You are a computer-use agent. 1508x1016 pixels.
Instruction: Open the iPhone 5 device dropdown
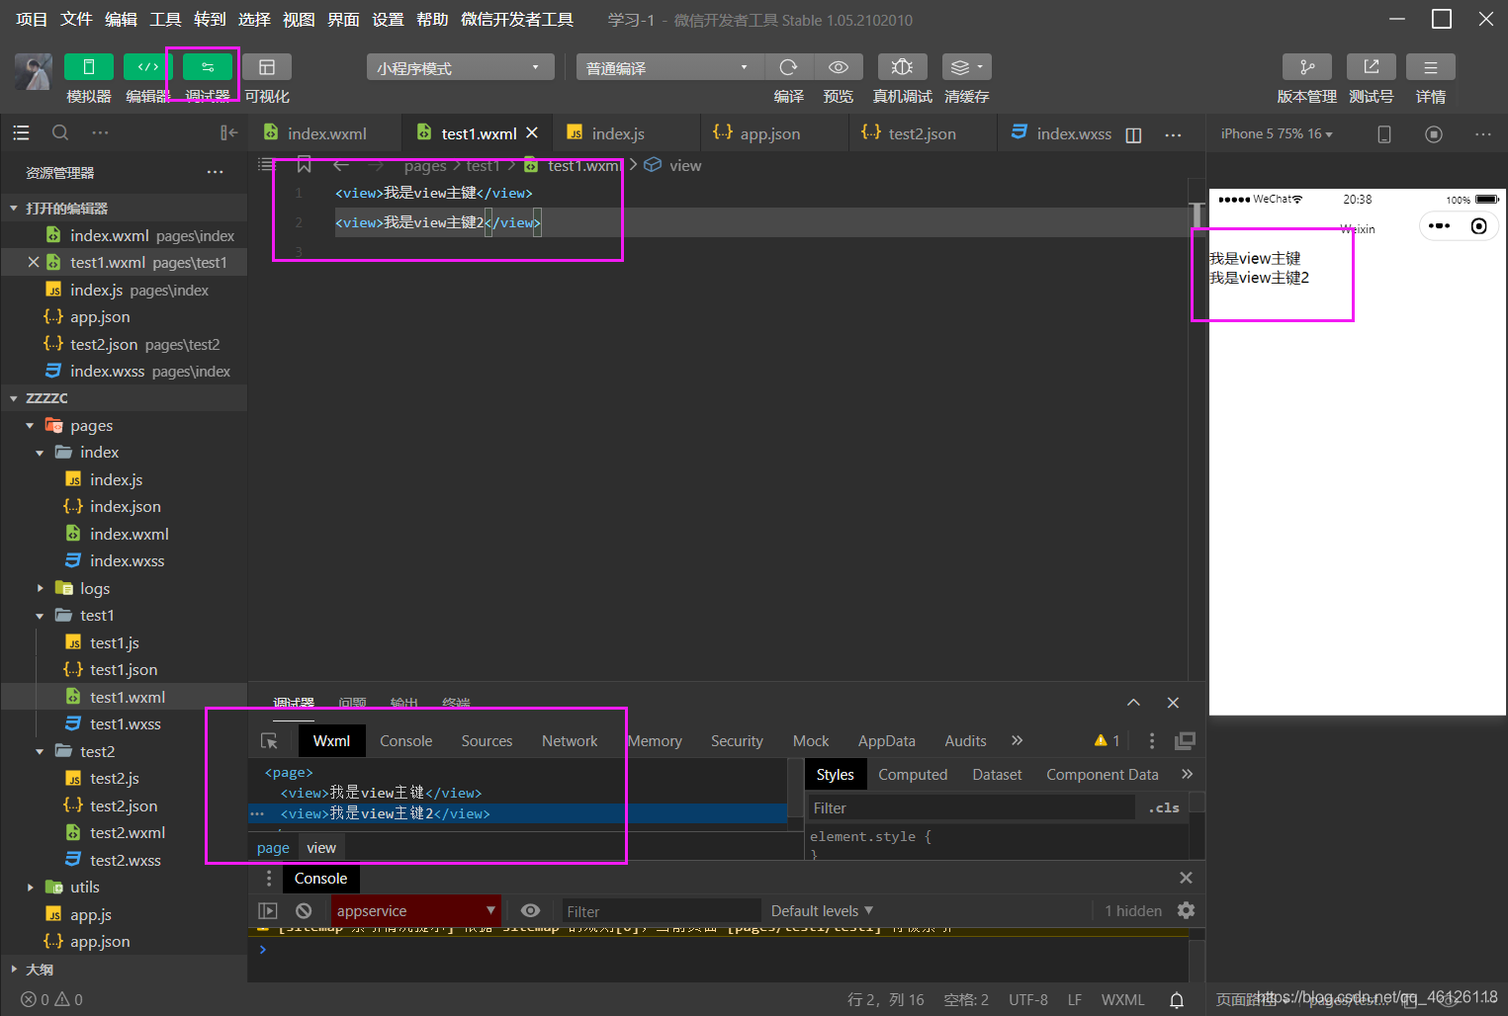coord(1276,133)
